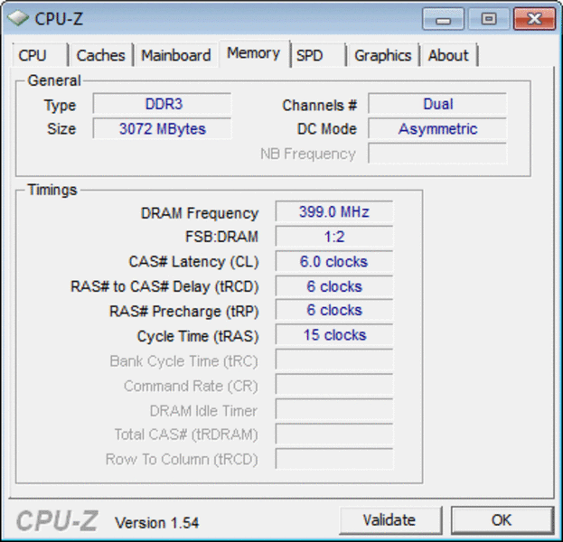This screenshot has height=542, width=563.
Task: Click the Channels # field showing Dual
Action: [x=437, y=104]
